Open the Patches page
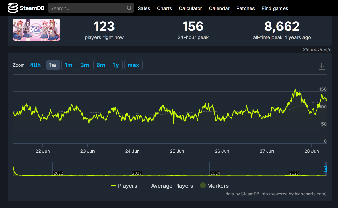338x208 pixels. click(x=246, y=8)
